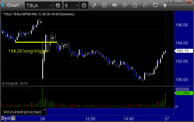Click the 192.00 price axis label

coord(182,61)
